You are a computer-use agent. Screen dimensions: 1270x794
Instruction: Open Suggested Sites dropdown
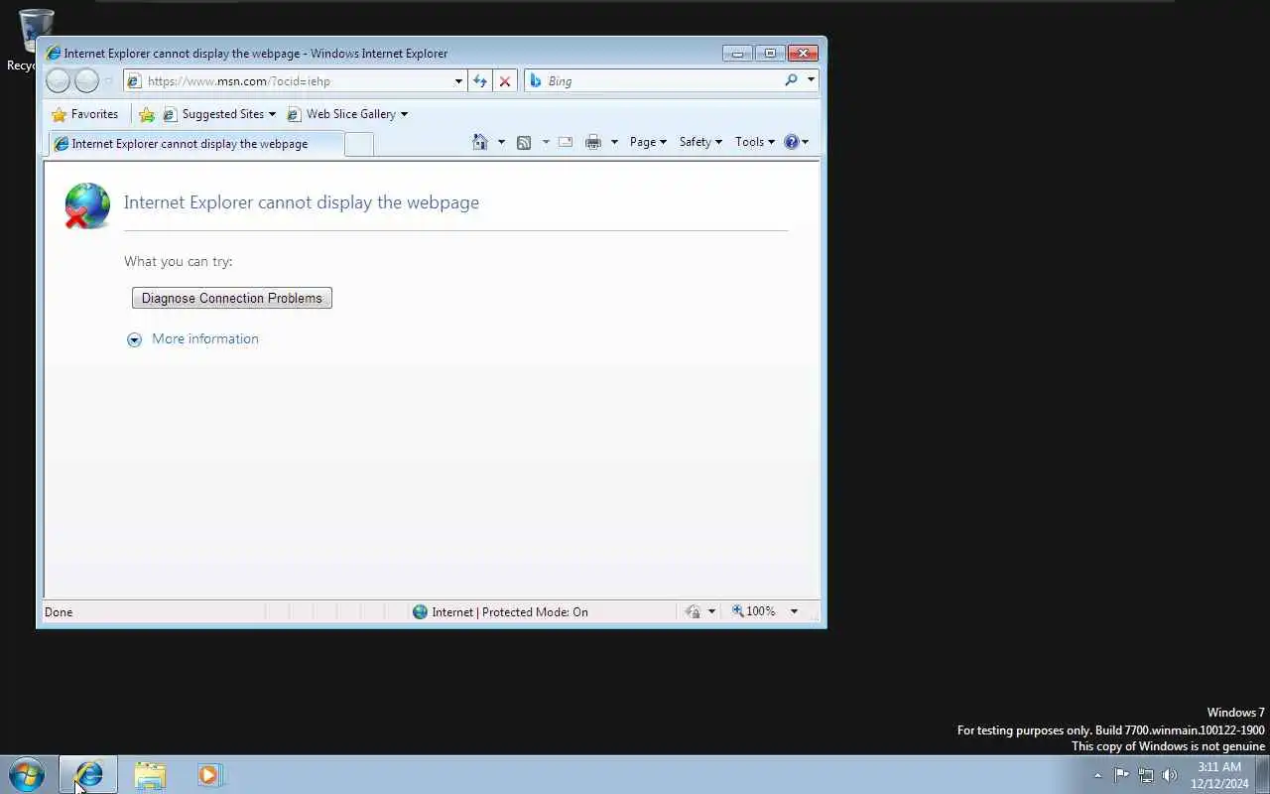(x=219, y=114)
